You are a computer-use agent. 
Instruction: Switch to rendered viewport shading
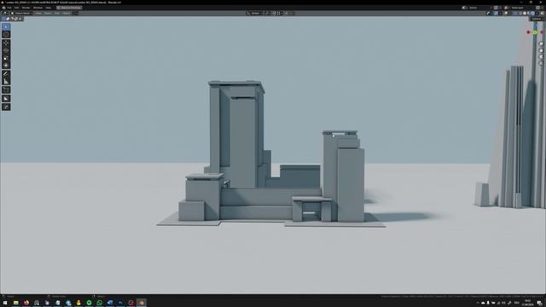[532, 14]
